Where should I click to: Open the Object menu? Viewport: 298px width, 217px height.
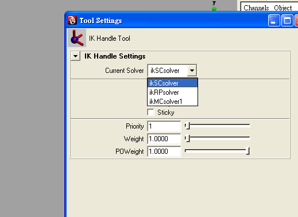pyautogui.click(x=283, y=8)
